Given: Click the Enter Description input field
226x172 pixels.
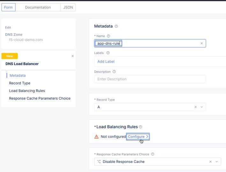Looking at the screenshot, I should click(x=150, y=79).
